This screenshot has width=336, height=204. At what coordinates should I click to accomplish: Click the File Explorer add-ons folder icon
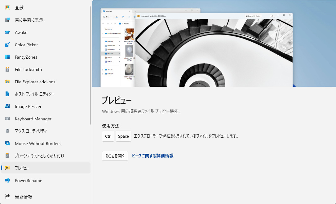pos(7,82)
